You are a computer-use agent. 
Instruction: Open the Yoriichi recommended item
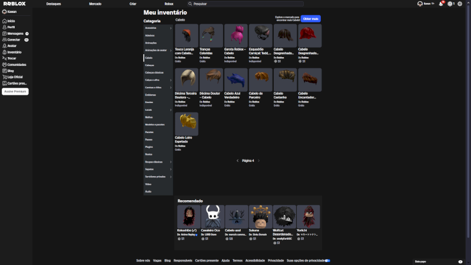point(308,217)
